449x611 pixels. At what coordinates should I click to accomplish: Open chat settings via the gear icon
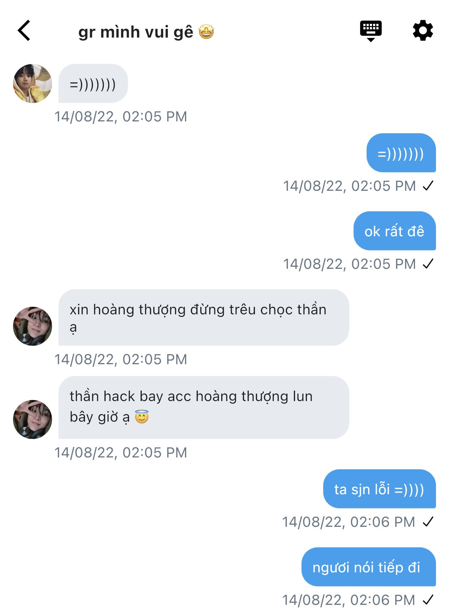(423, 31)
